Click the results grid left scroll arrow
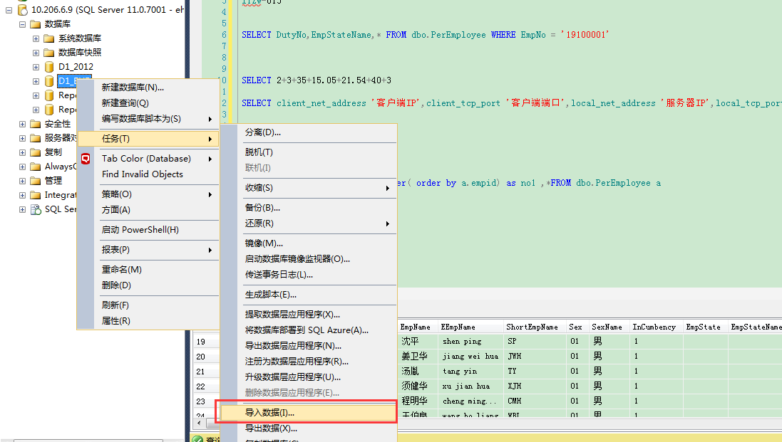Image resolution: width=782 pixels, height=442 pixels. (200, 423)
